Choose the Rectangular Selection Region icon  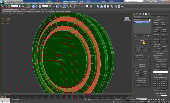(26, 6)
